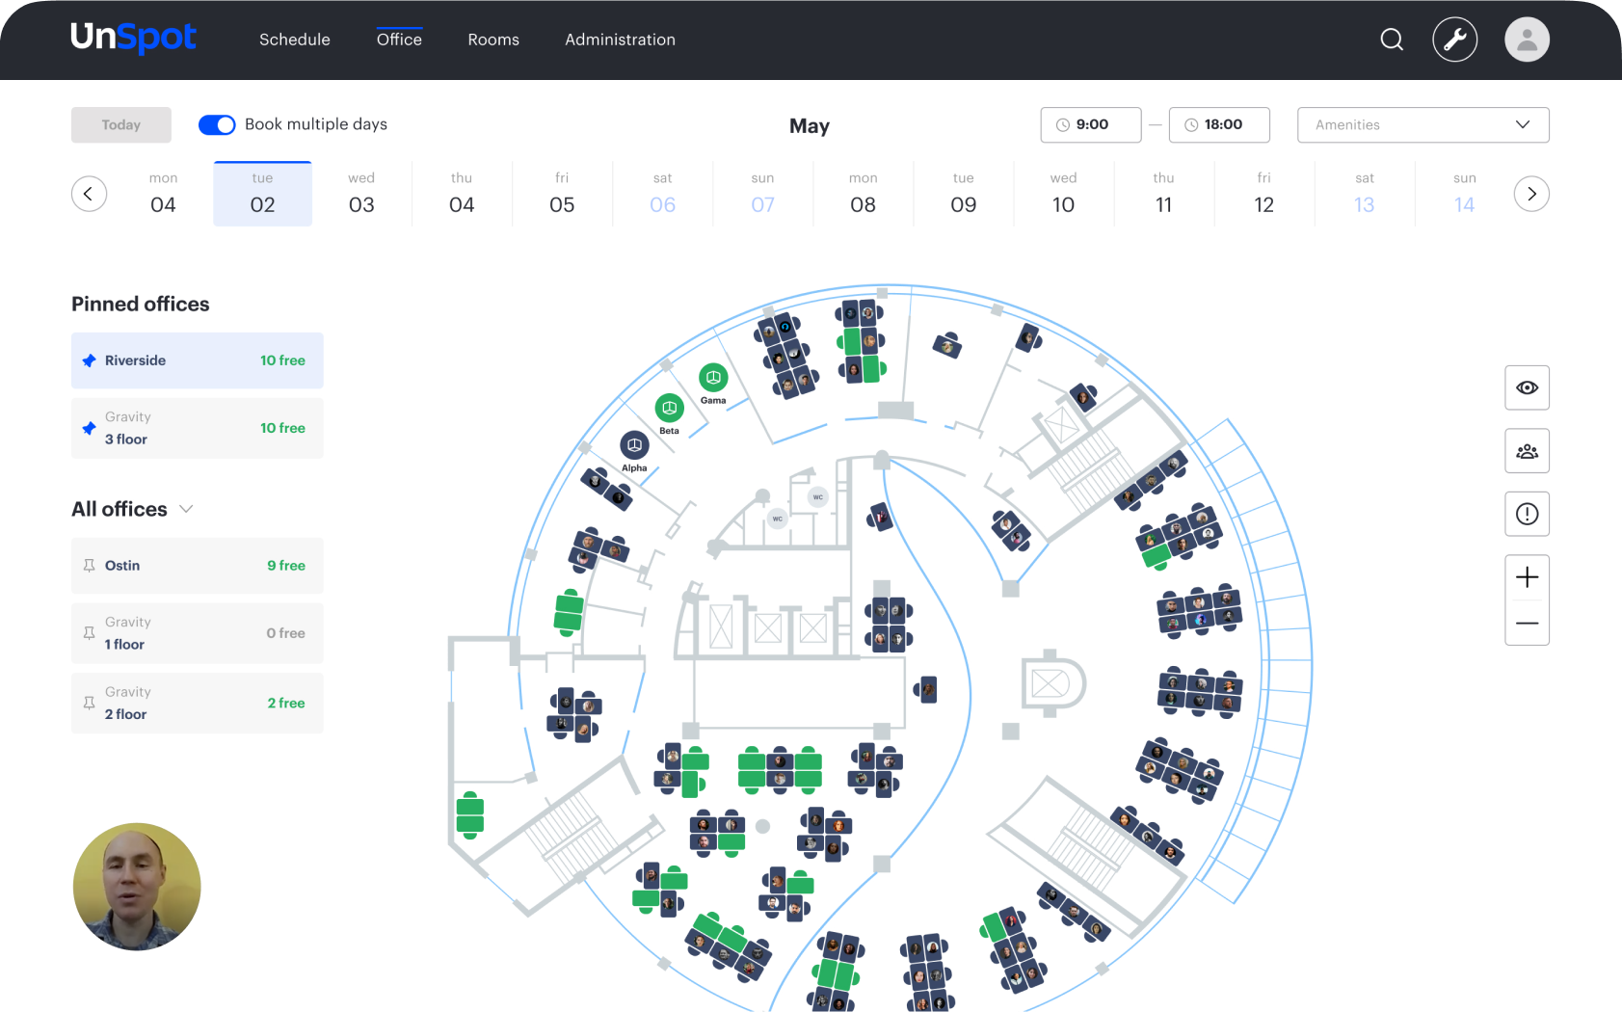Click the exclamation info icon
This screenshot has height=1012, width=1622.
1527,514
